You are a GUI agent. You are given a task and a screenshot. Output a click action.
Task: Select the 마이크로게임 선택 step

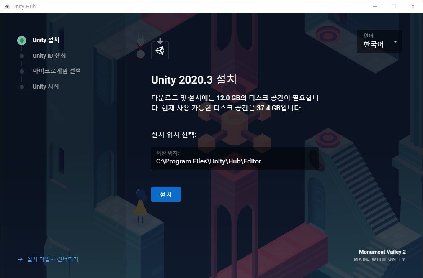57,71
